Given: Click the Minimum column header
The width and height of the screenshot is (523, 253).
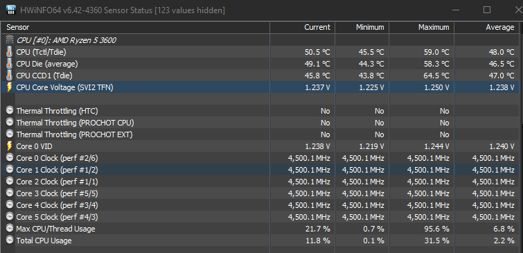Looking at the screenshot, I should (362, 27).
